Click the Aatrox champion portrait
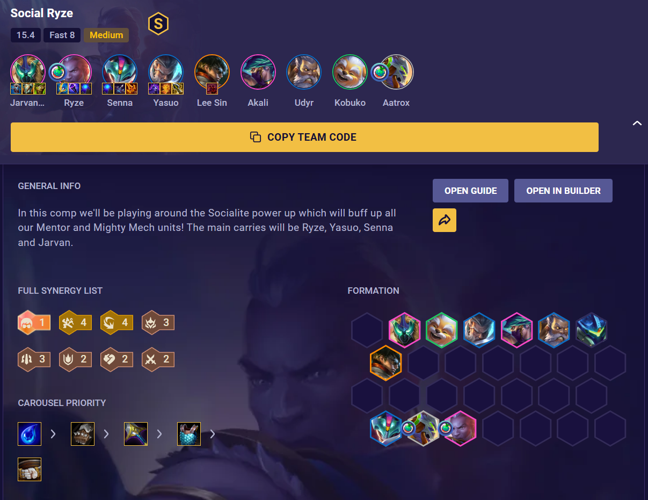648x500 pixels. (x=396, y=72)
